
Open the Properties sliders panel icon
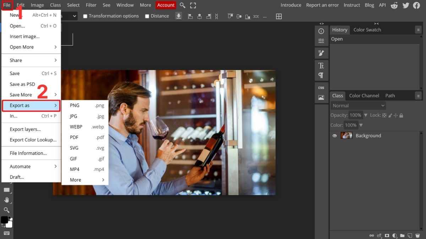click(x=321, y=41)
